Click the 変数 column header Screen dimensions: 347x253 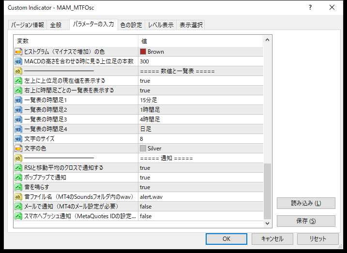point(76,41)
